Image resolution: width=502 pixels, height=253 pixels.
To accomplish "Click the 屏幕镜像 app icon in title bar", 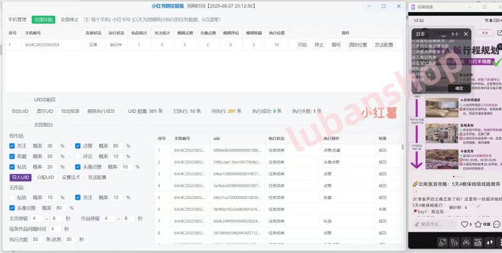I will (413, 7).
